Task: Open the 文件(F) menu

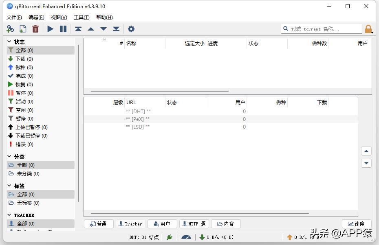Action: pyautogui.click(x=14, y=17)
